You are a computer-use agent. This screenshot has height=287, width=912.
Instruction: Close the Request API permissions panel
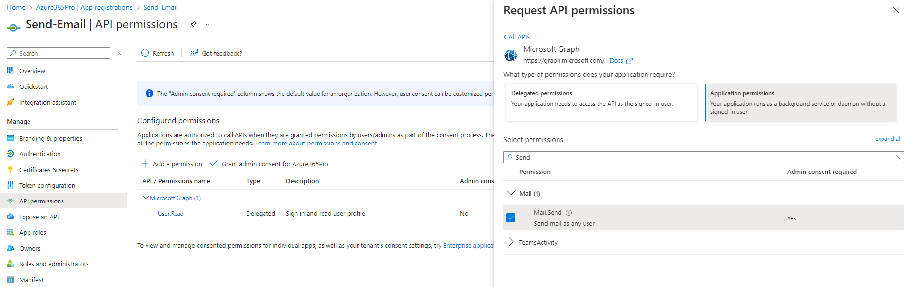[896, 10]
